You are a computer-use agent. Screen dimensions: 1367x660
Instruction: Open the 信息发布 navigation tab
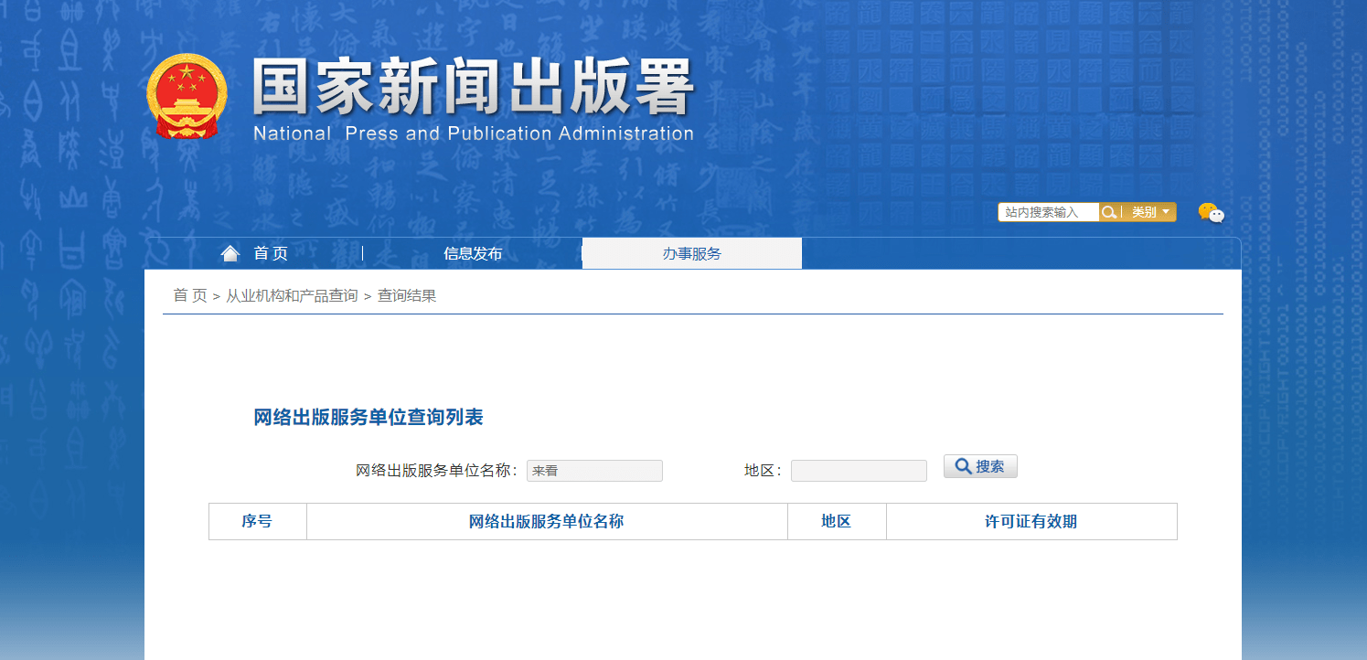click(473, 254)
